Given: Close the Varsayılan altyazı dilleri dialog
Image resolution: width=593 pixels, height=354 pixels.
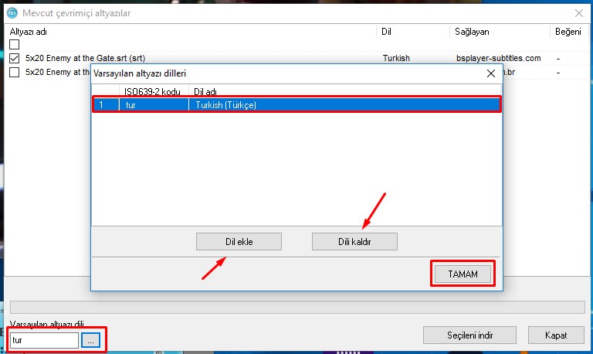Looking at the screenshot, I should click(x=490, y=74).
